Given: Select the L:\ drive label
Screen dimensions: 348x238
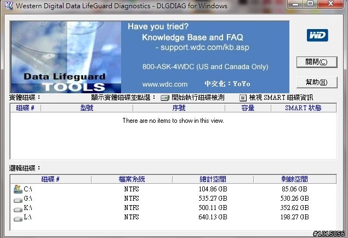Looking at the screenshot, I should 28,217.
